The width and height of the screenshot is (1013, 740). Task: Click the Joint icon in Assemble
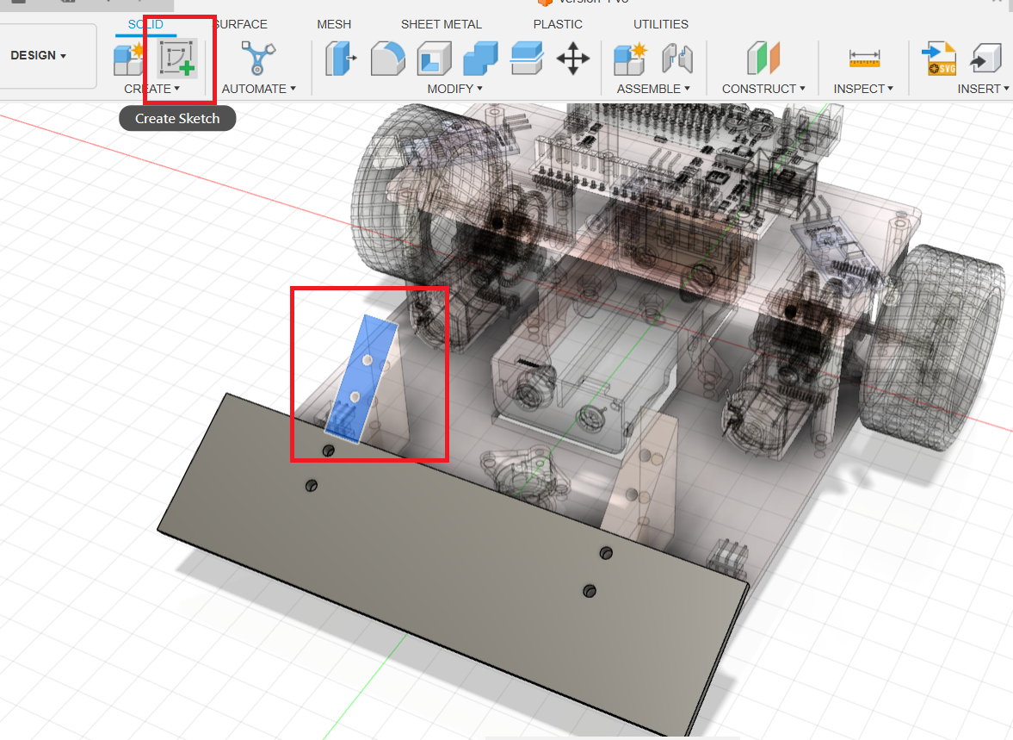[677, 59]
